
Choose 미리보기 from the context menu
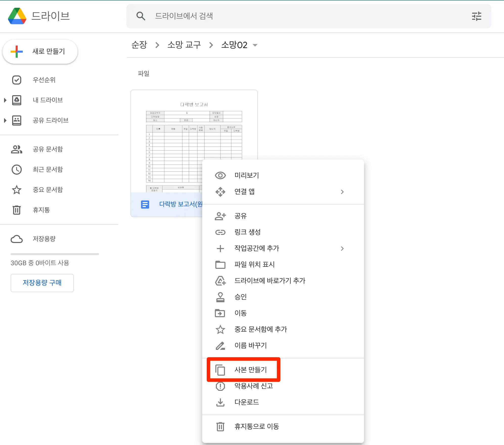pyautogui.click(x=246, y=175)
